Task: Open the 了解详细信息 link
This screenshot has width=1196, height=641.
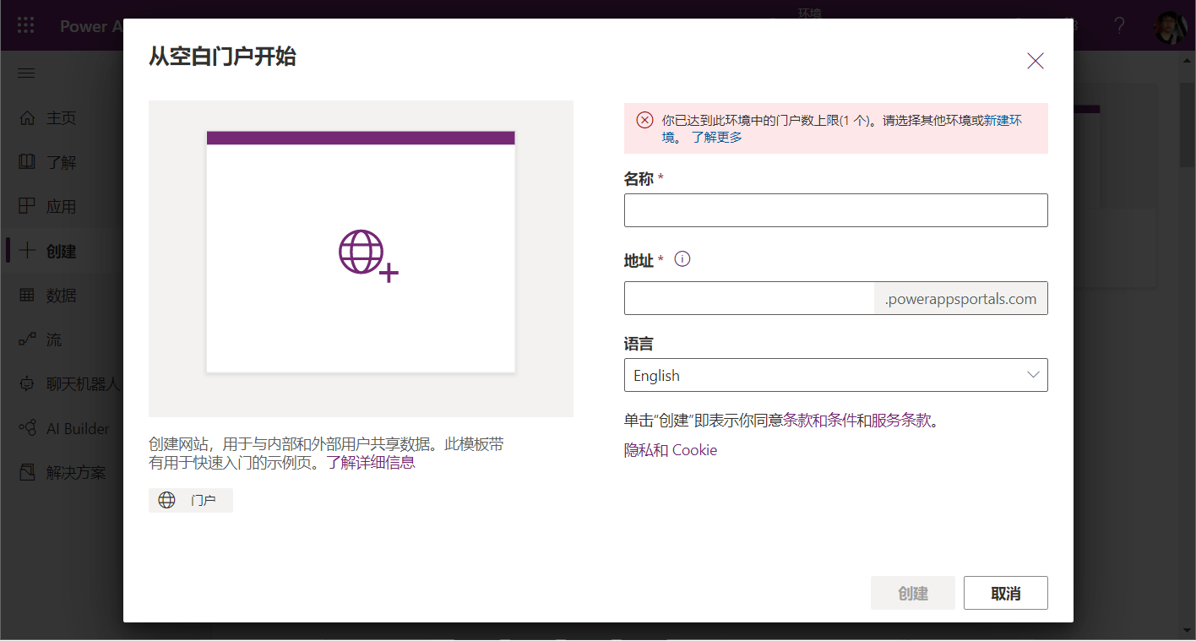Action: pos(371,463)
